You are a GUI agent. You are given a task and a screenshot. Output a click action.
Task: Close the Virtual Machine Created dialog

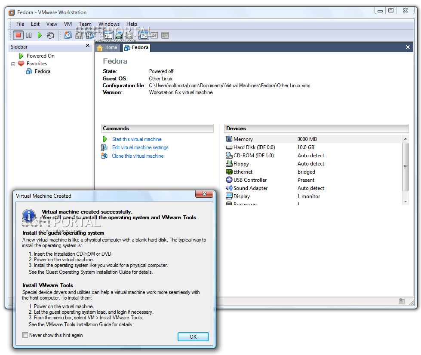[204, 194]
